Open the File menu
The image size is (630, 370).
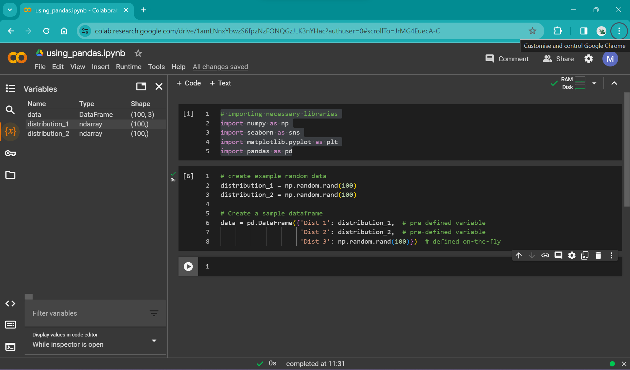click(40, 67)
